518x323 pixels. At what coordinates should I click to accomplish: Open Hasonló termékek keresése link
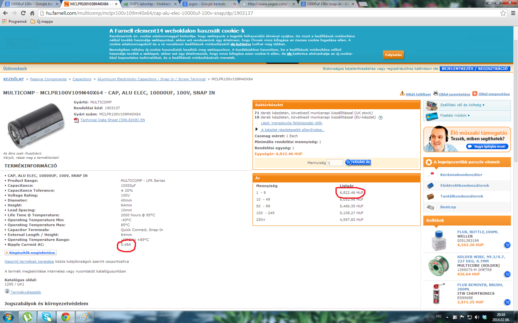click(x=29, y=261)
